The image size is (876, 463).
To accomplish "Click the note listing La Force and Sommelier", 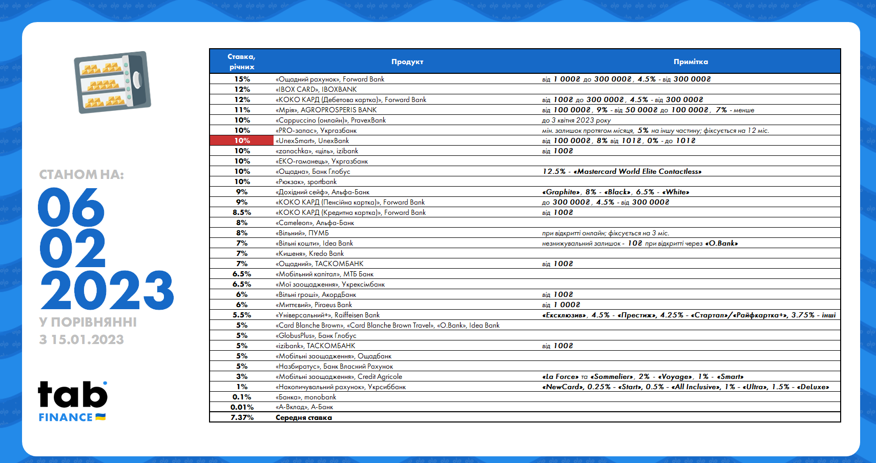I will [x=643, y=376].
